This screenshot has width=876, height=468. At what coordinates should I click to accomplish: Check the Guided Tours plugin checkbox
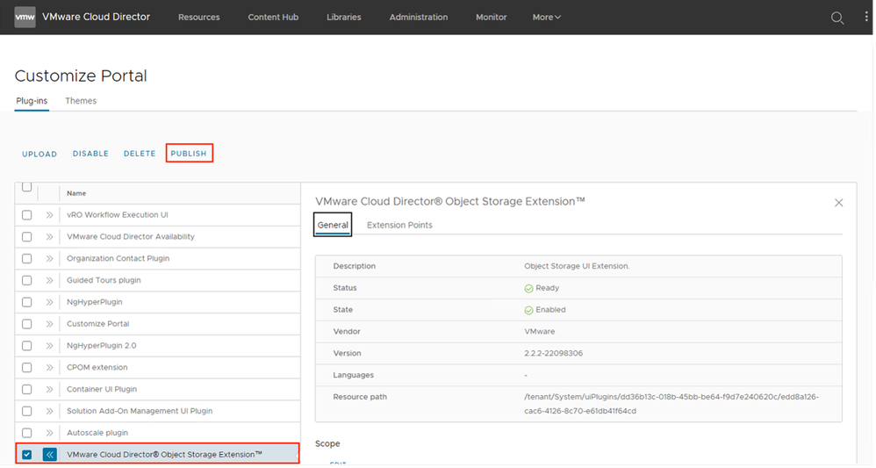pos(27,280)
